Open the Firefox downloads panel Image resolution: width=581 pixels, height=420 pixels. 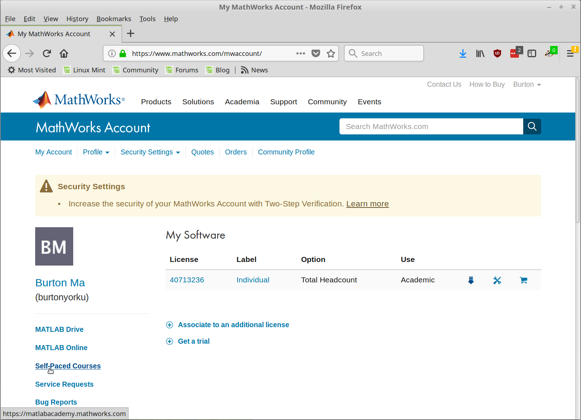463,53
